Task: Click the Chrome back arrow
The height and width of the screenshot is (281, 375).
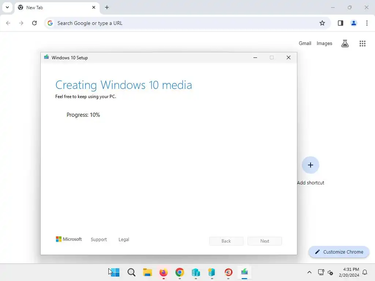Action: [8, 23]
